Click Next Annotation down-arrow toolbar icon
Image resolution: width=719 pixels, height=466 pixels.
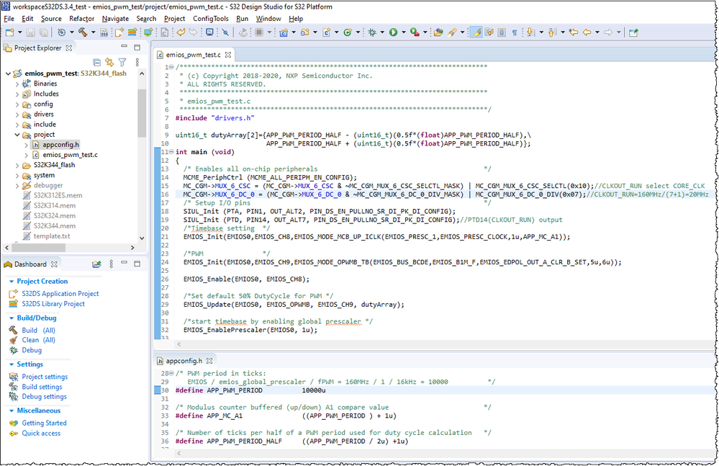tap(530, 32)
